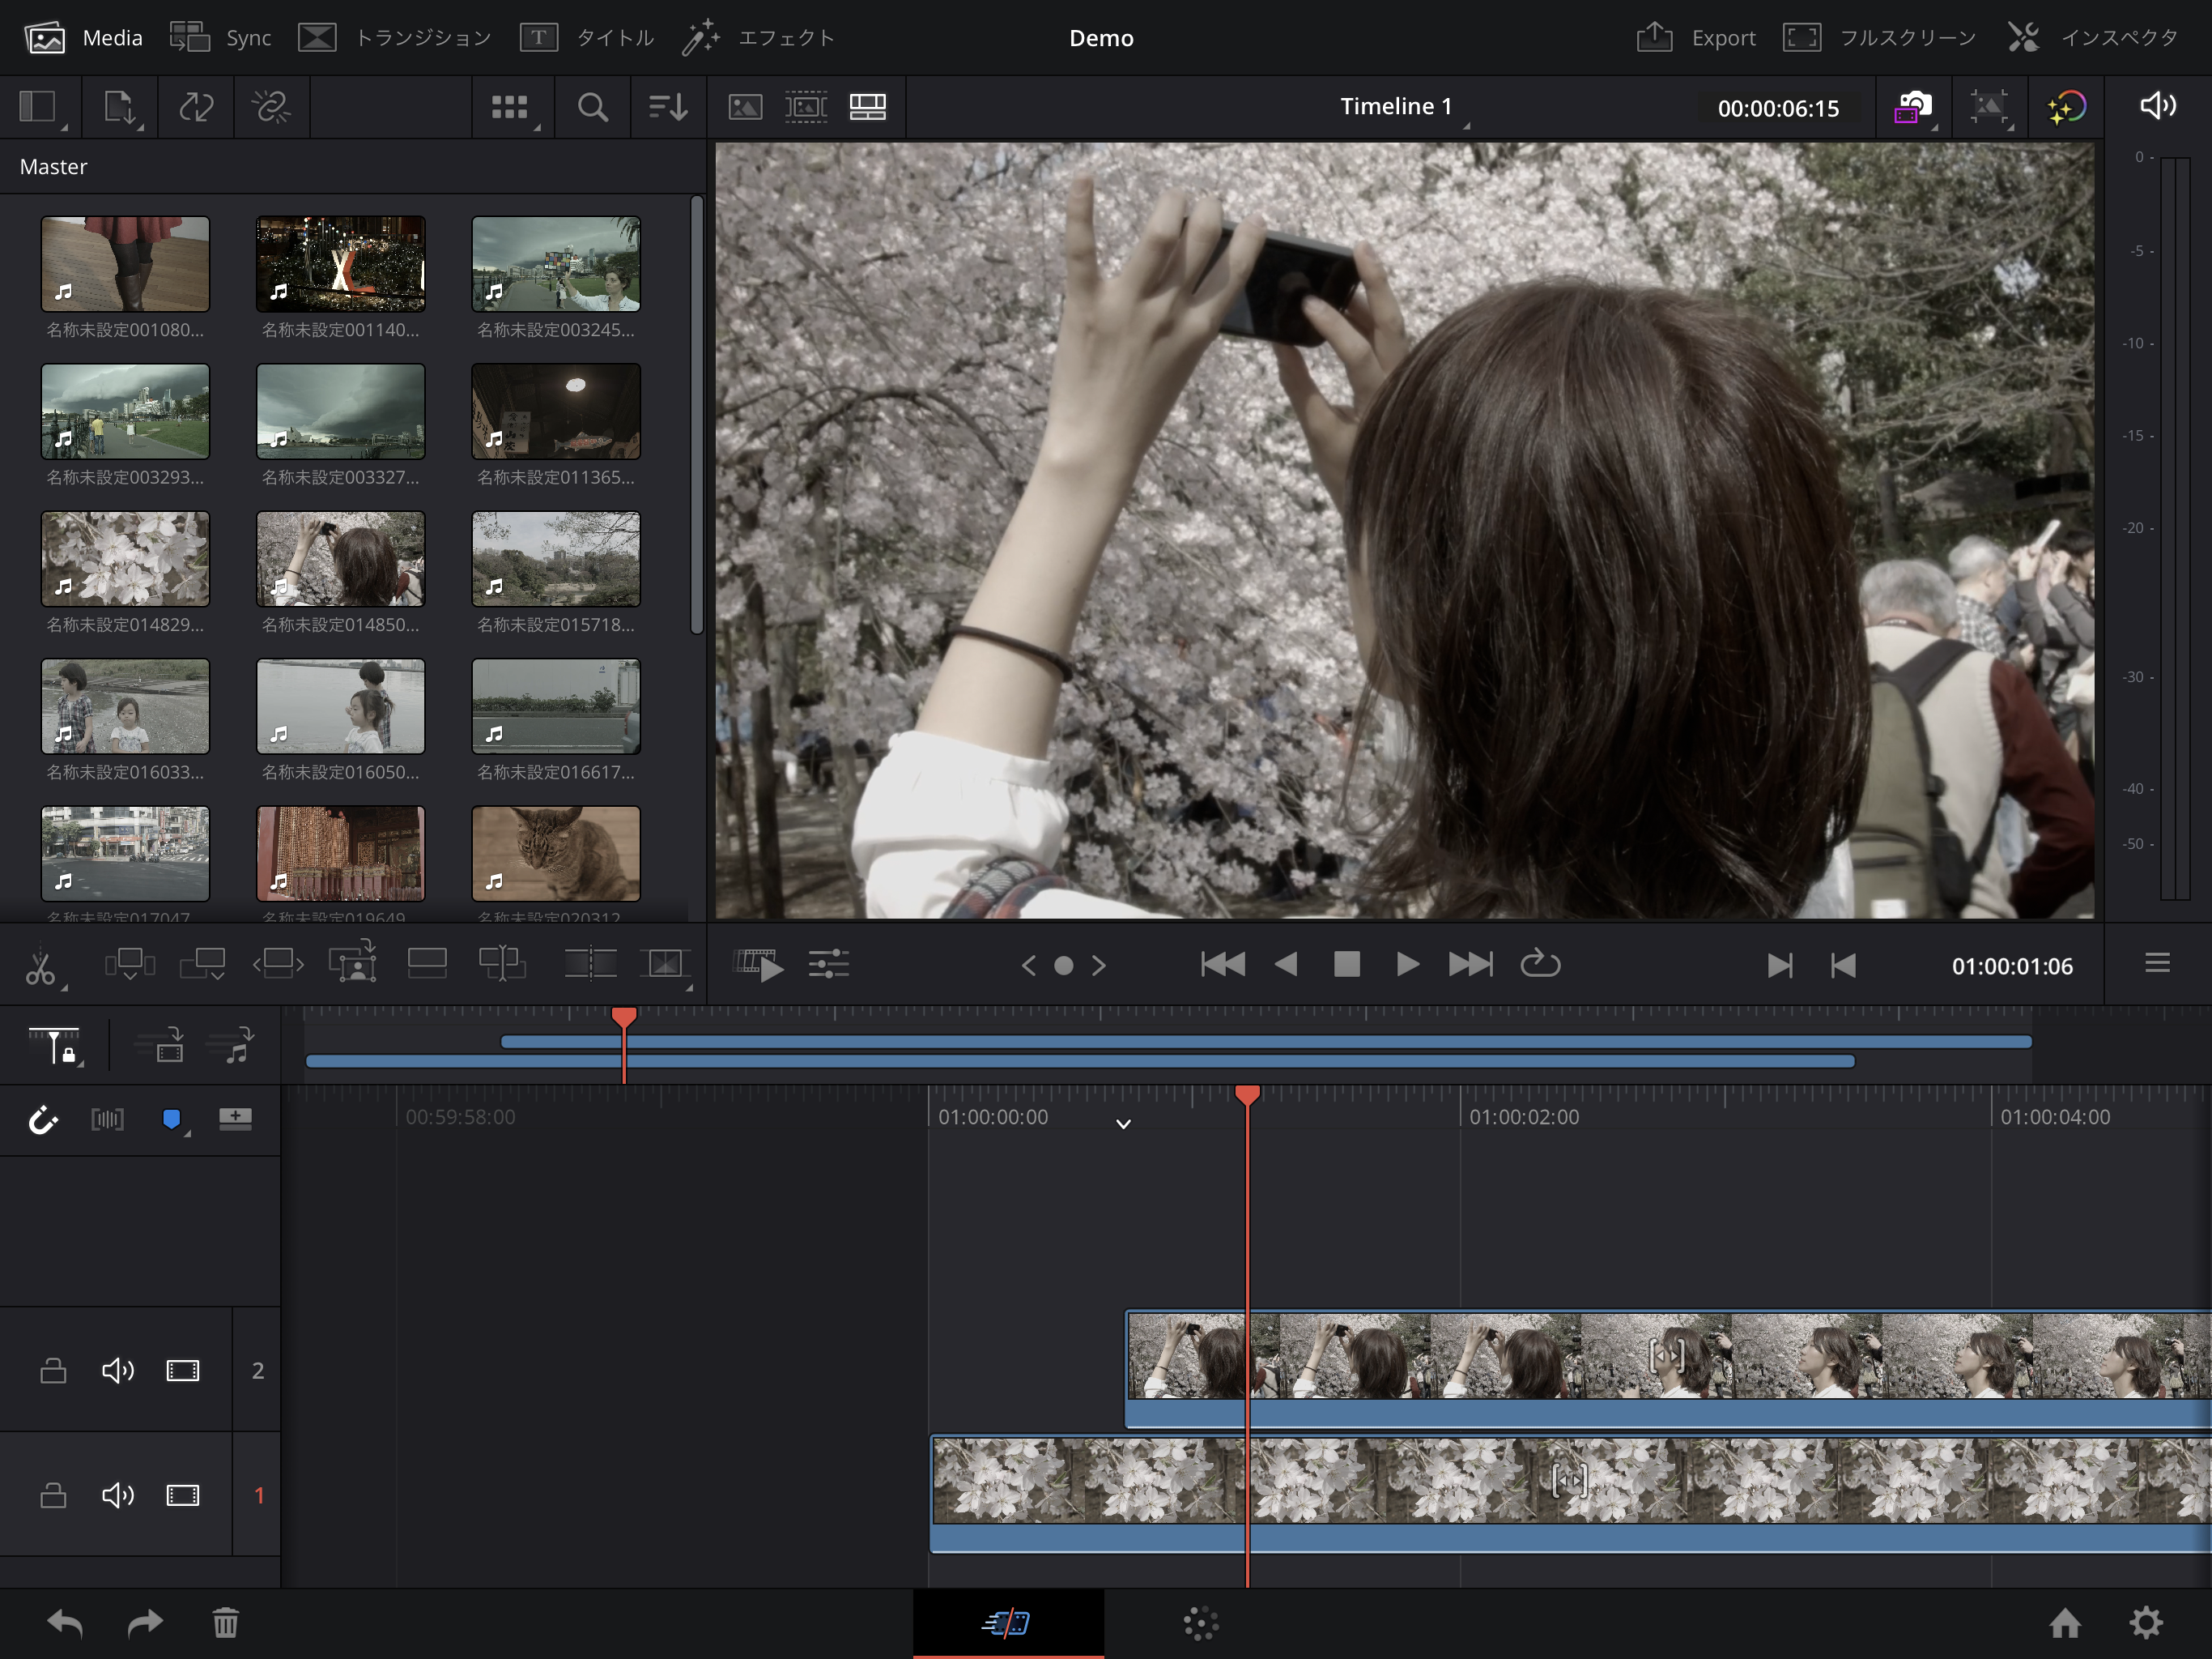Toggle the audio meter speaker icon
Viewport: 2212px width, 1659px height.
click(2158, 106)
